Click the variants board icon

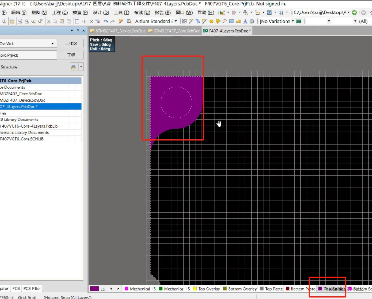tap(298, 21)
